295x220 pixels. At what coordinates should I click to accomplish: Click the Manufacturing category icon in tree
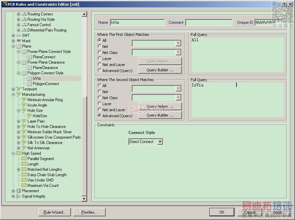click(x=18, y=94)
